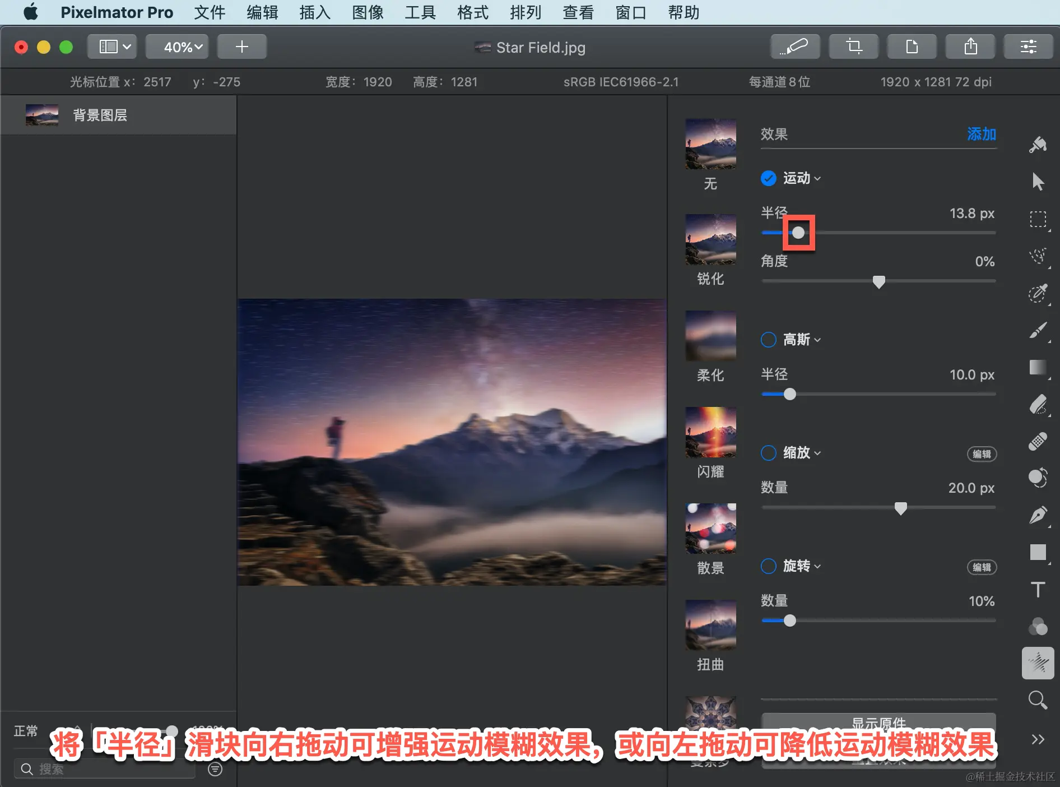Enable the 缩放 zoom blur effect

(768, 453)
